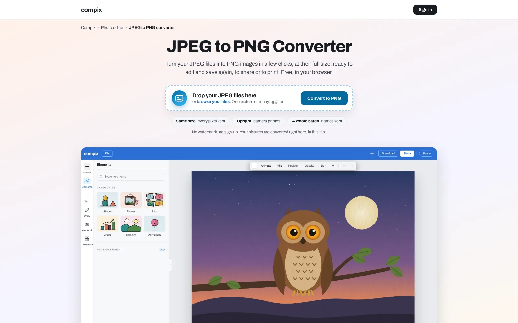The height and width of the screenshot is (323, 518).
Task: Click the Same size every pixel kept chip
Action: point(200,121)
